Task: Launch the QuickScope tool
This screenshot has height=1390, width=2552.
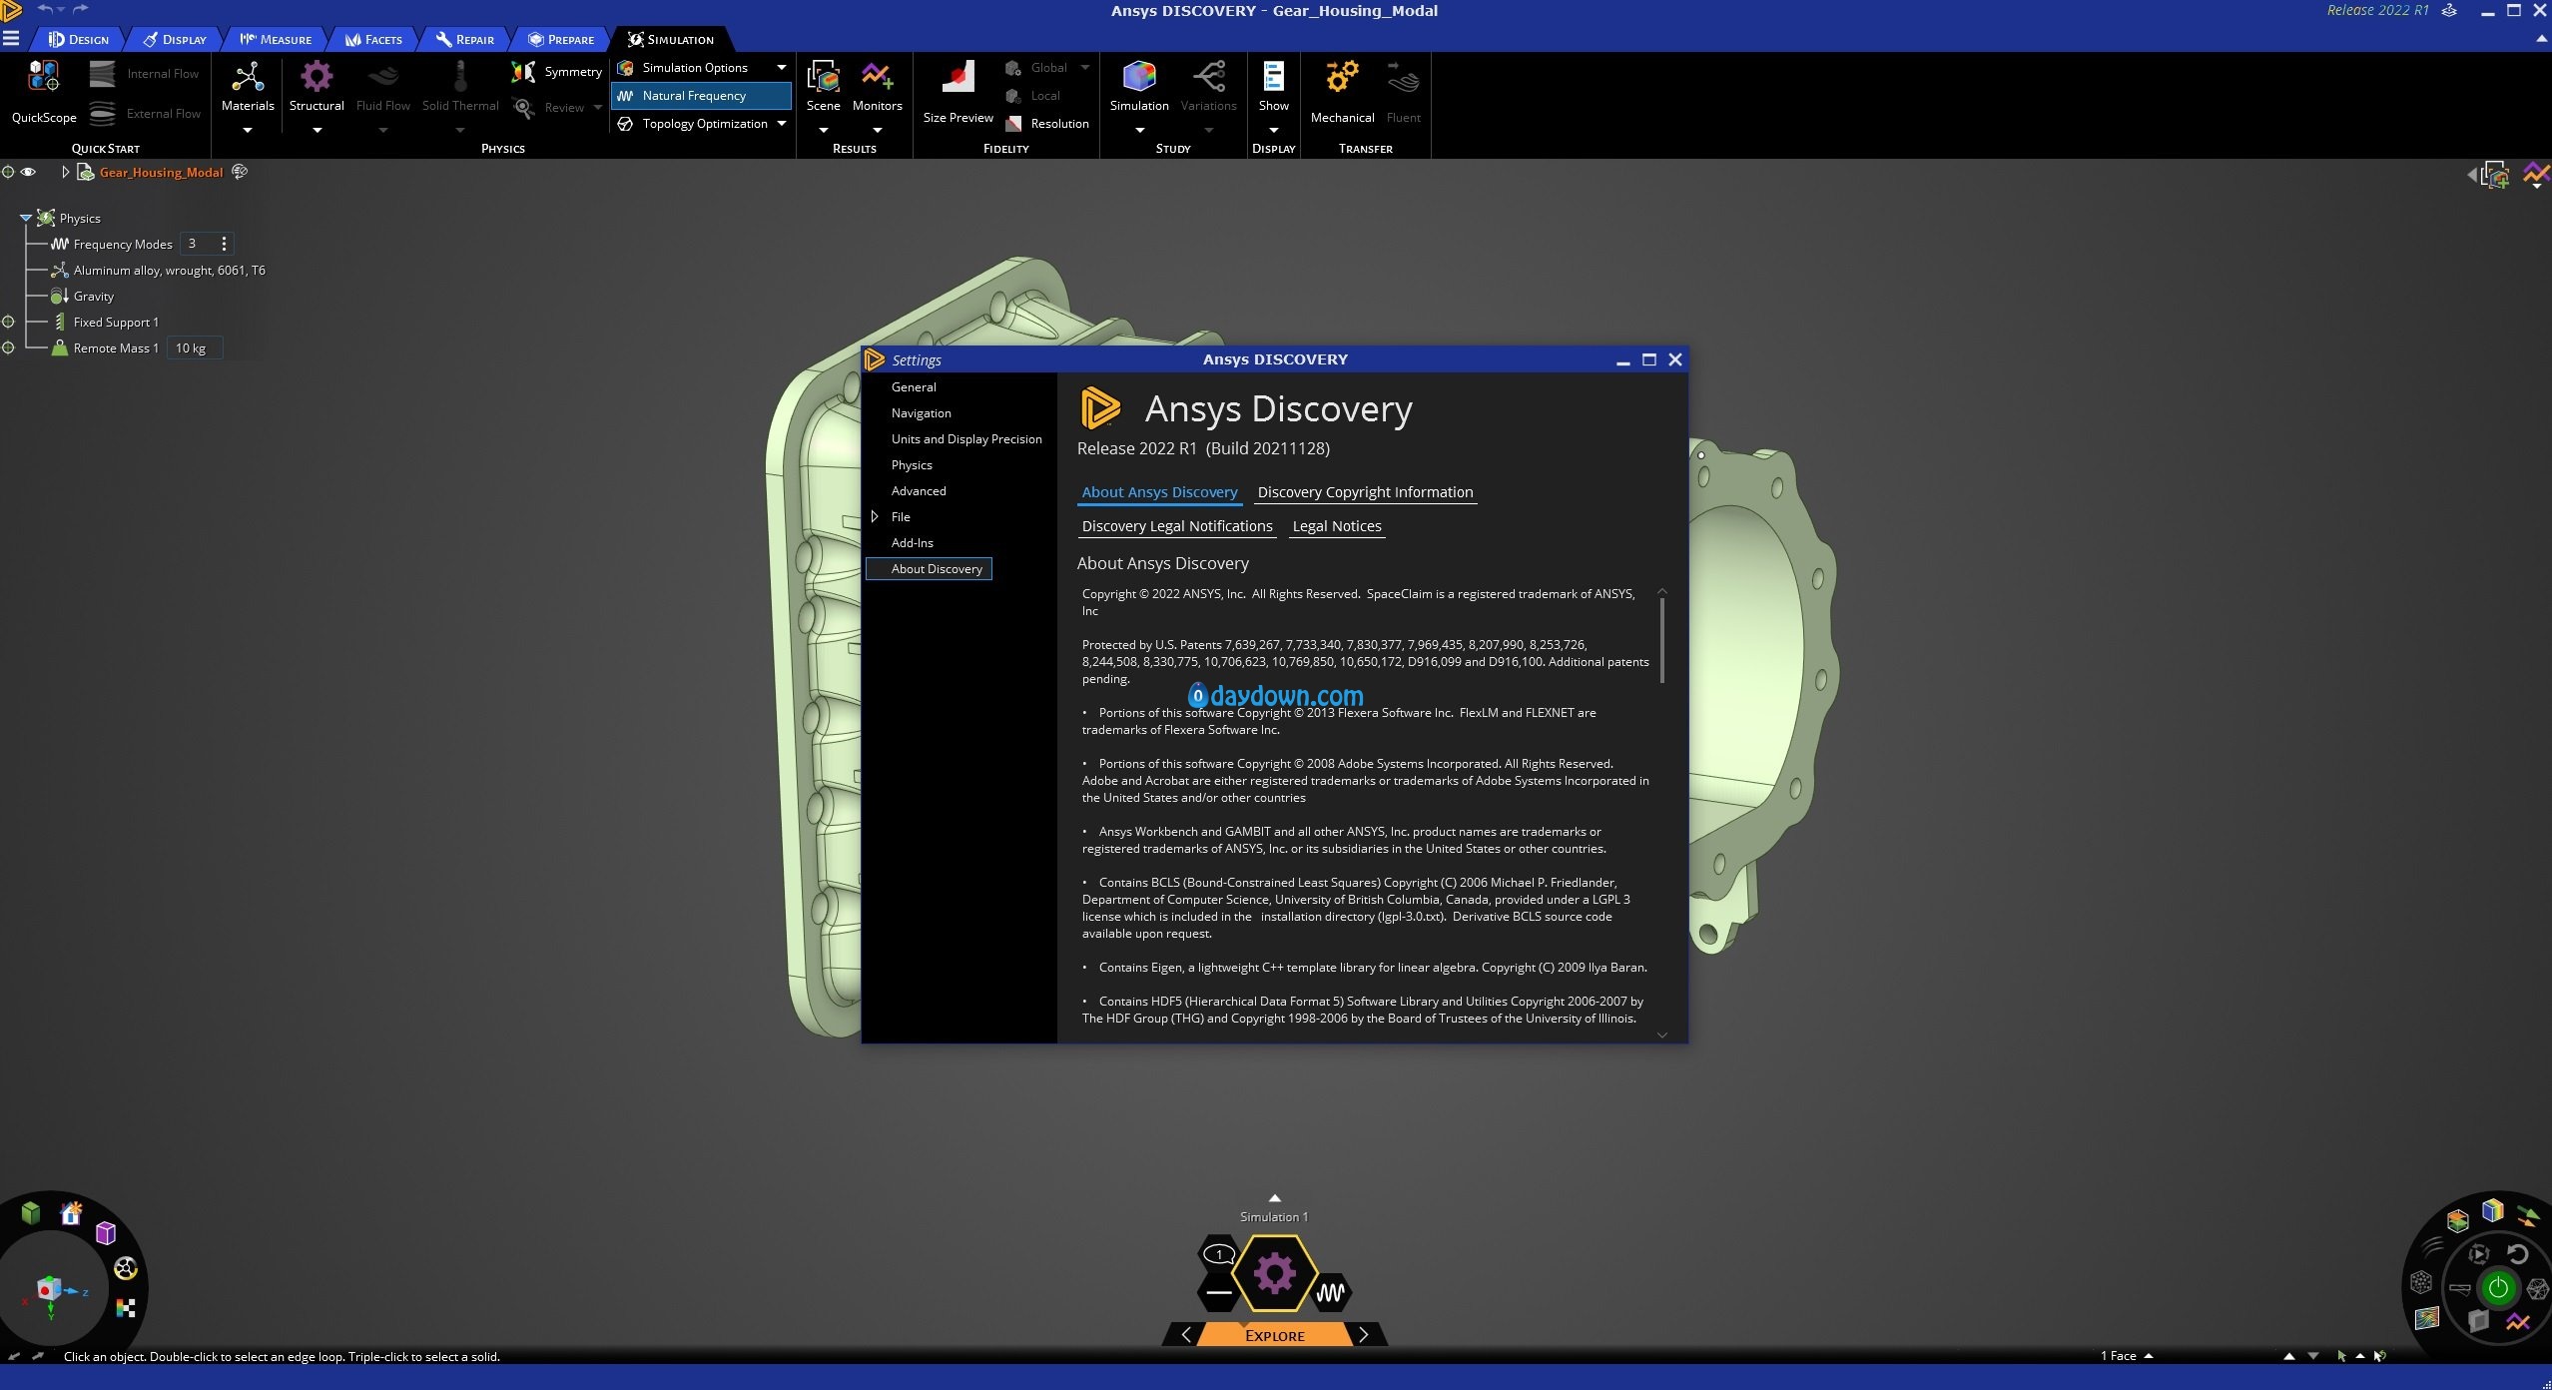Action: (x=43, y=77)
